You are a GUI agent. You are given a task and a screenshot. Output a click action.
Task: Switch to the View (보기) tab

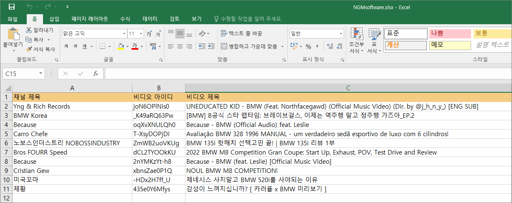pyautogui.click(x=197, y=19)
